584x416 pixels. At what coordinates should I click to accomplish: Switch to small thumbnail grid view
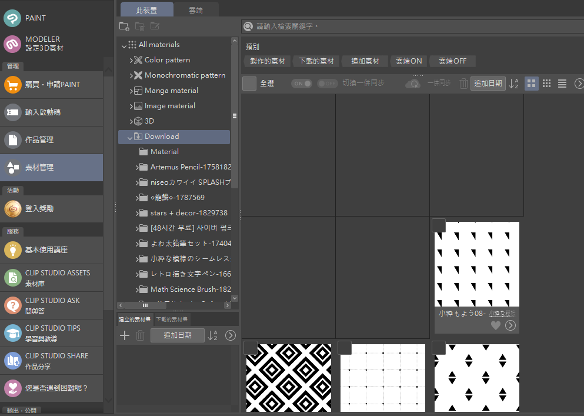[547, 84]
